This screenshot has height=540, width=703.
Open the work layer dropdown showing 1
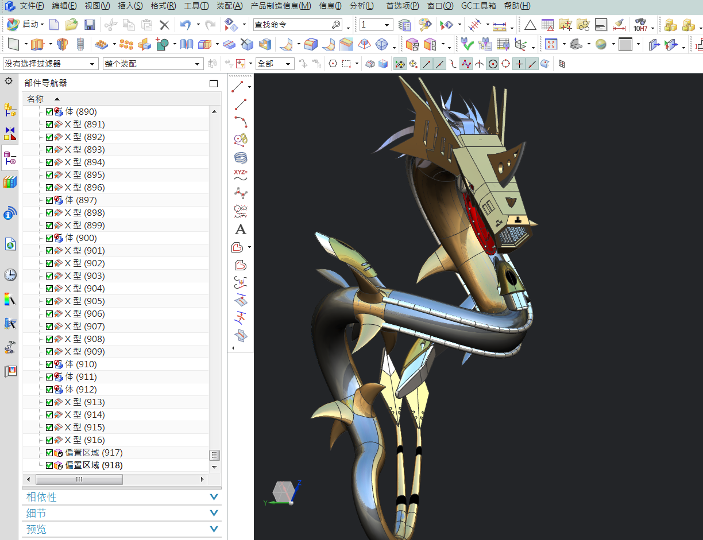coord(376,25)
